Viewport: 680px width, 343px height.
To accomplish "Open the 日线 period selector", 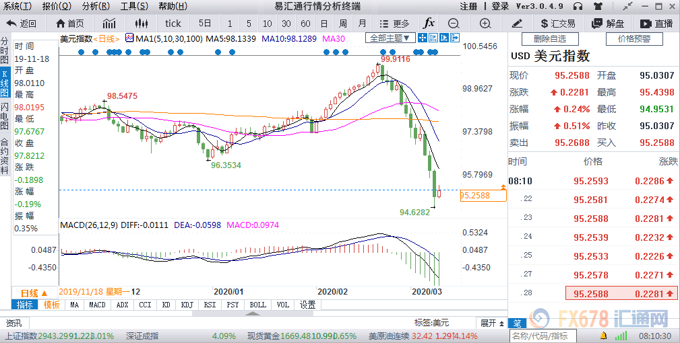I will point(34,293).
